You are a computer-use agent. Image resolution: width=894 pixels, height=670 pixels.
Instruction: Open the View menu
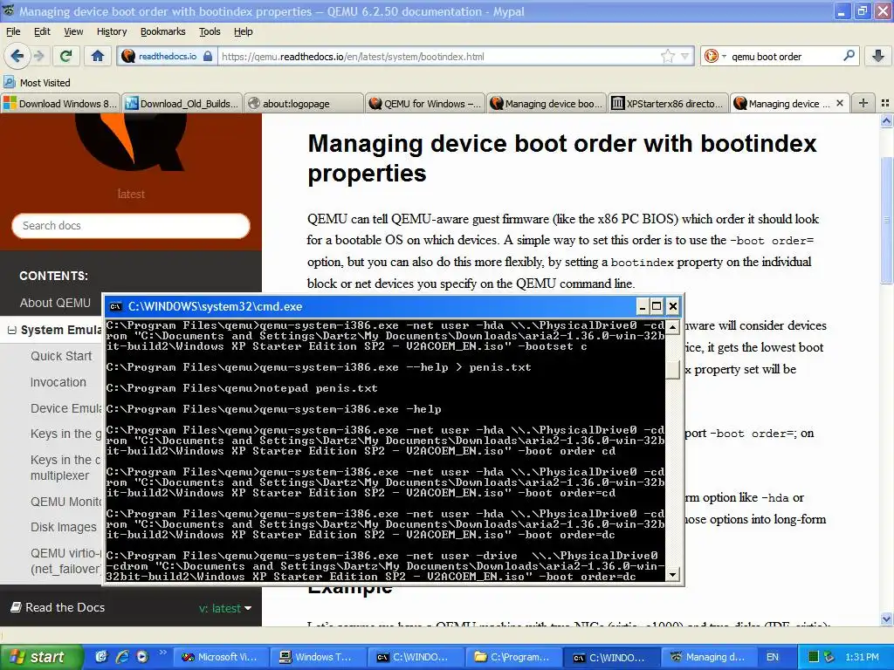coord(73,31)
